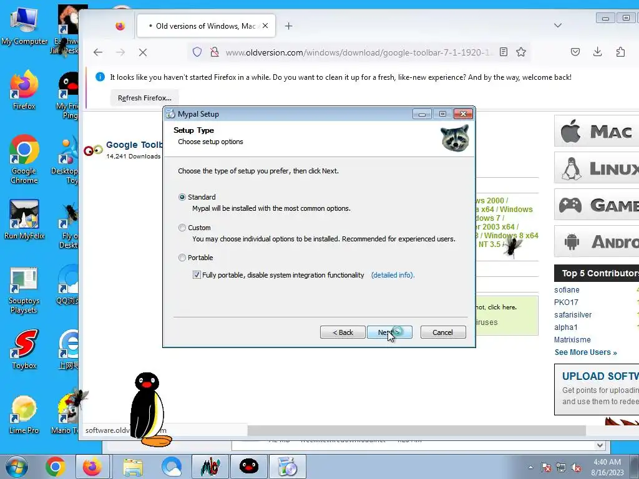Viewport: 639px width, 479px height.
Task: Open Run MyFelix desktop shortcut
Action: [x=24, y=220]
